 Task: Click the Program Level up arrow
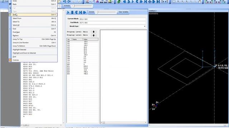coord(94,32)
